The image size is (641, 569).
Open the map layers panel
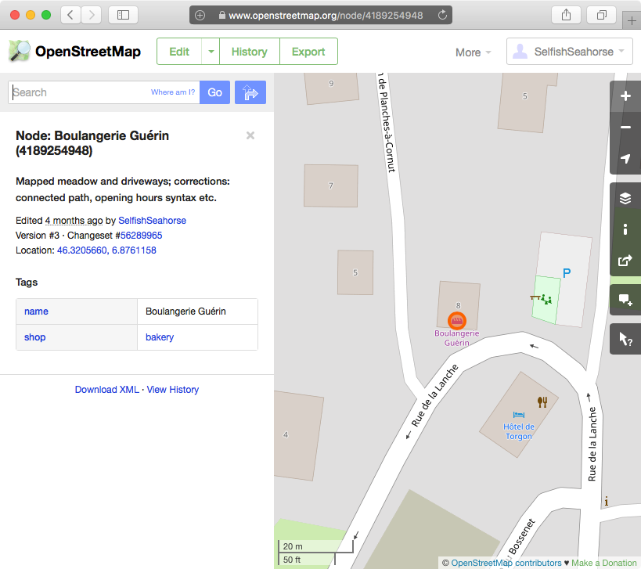pyautogui.click(x=625, y=198)
